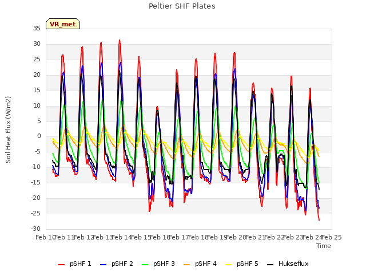
Task: Click the VR_met label box
Action: click(x=63, y=24)
